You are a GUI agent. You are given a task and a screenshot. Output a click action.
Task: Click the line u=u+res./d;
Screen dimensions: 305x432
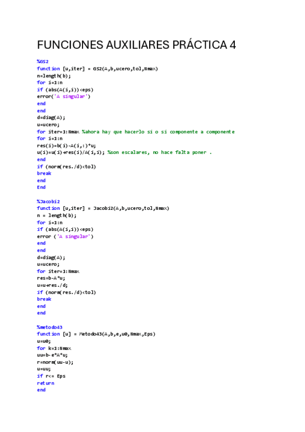tap(52, 285)
